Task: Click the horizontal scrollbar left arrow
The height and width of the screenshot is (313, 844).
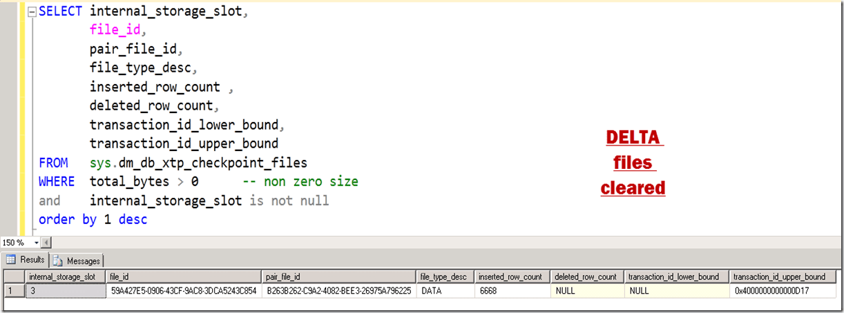Action: (x=46, y=243)
